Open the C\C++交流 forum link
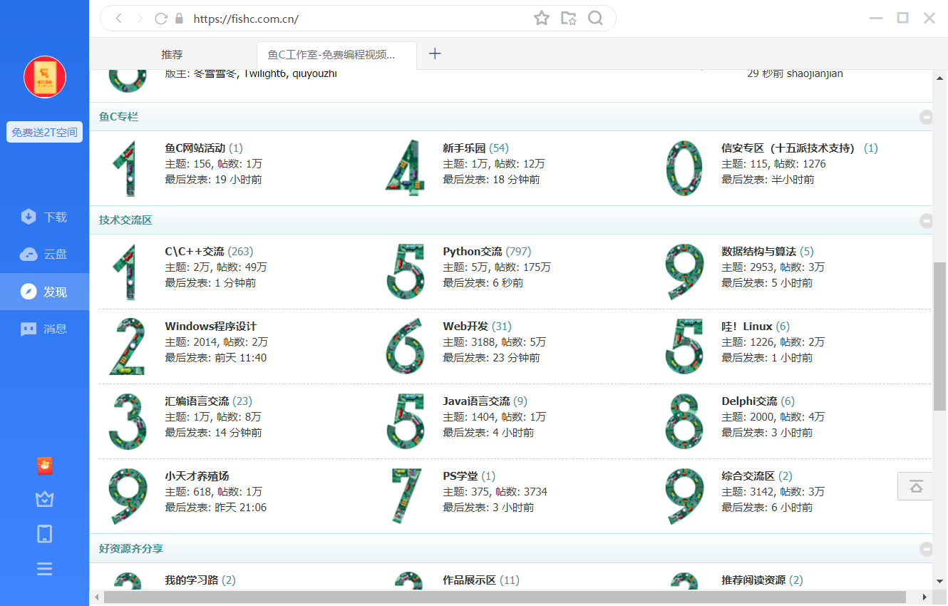 [x=195, y=252]
